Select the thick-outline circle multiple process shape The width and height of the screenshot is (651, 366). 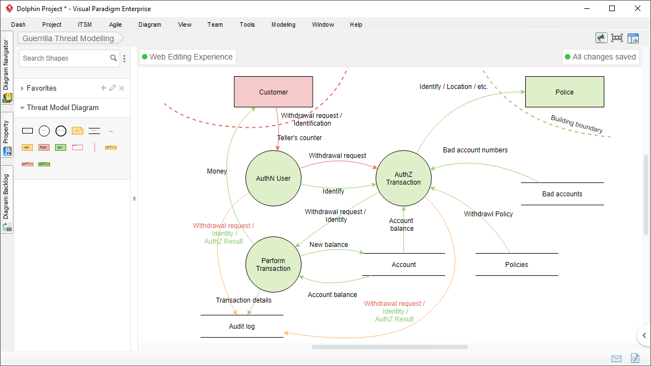coord(61,131)
